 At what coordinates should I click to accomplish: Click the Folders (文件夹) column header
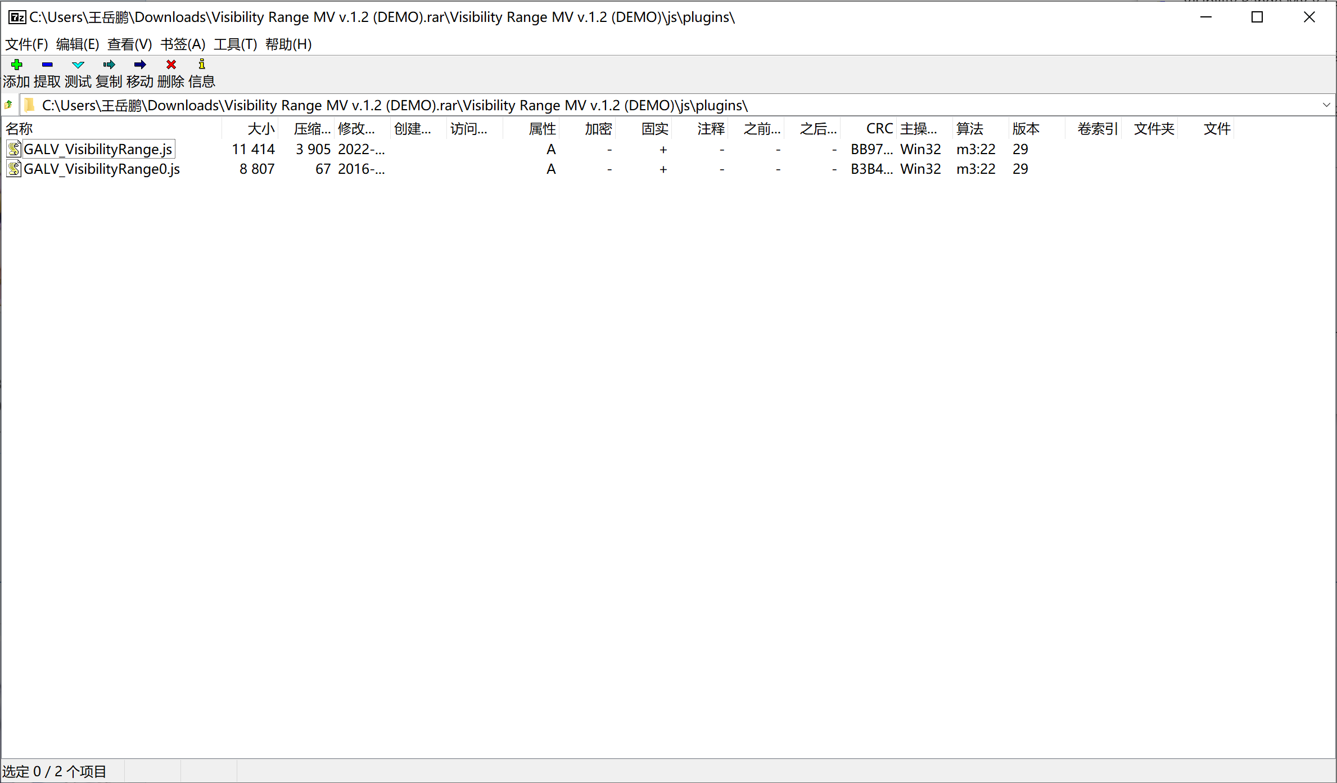(x=1150, y=129)
